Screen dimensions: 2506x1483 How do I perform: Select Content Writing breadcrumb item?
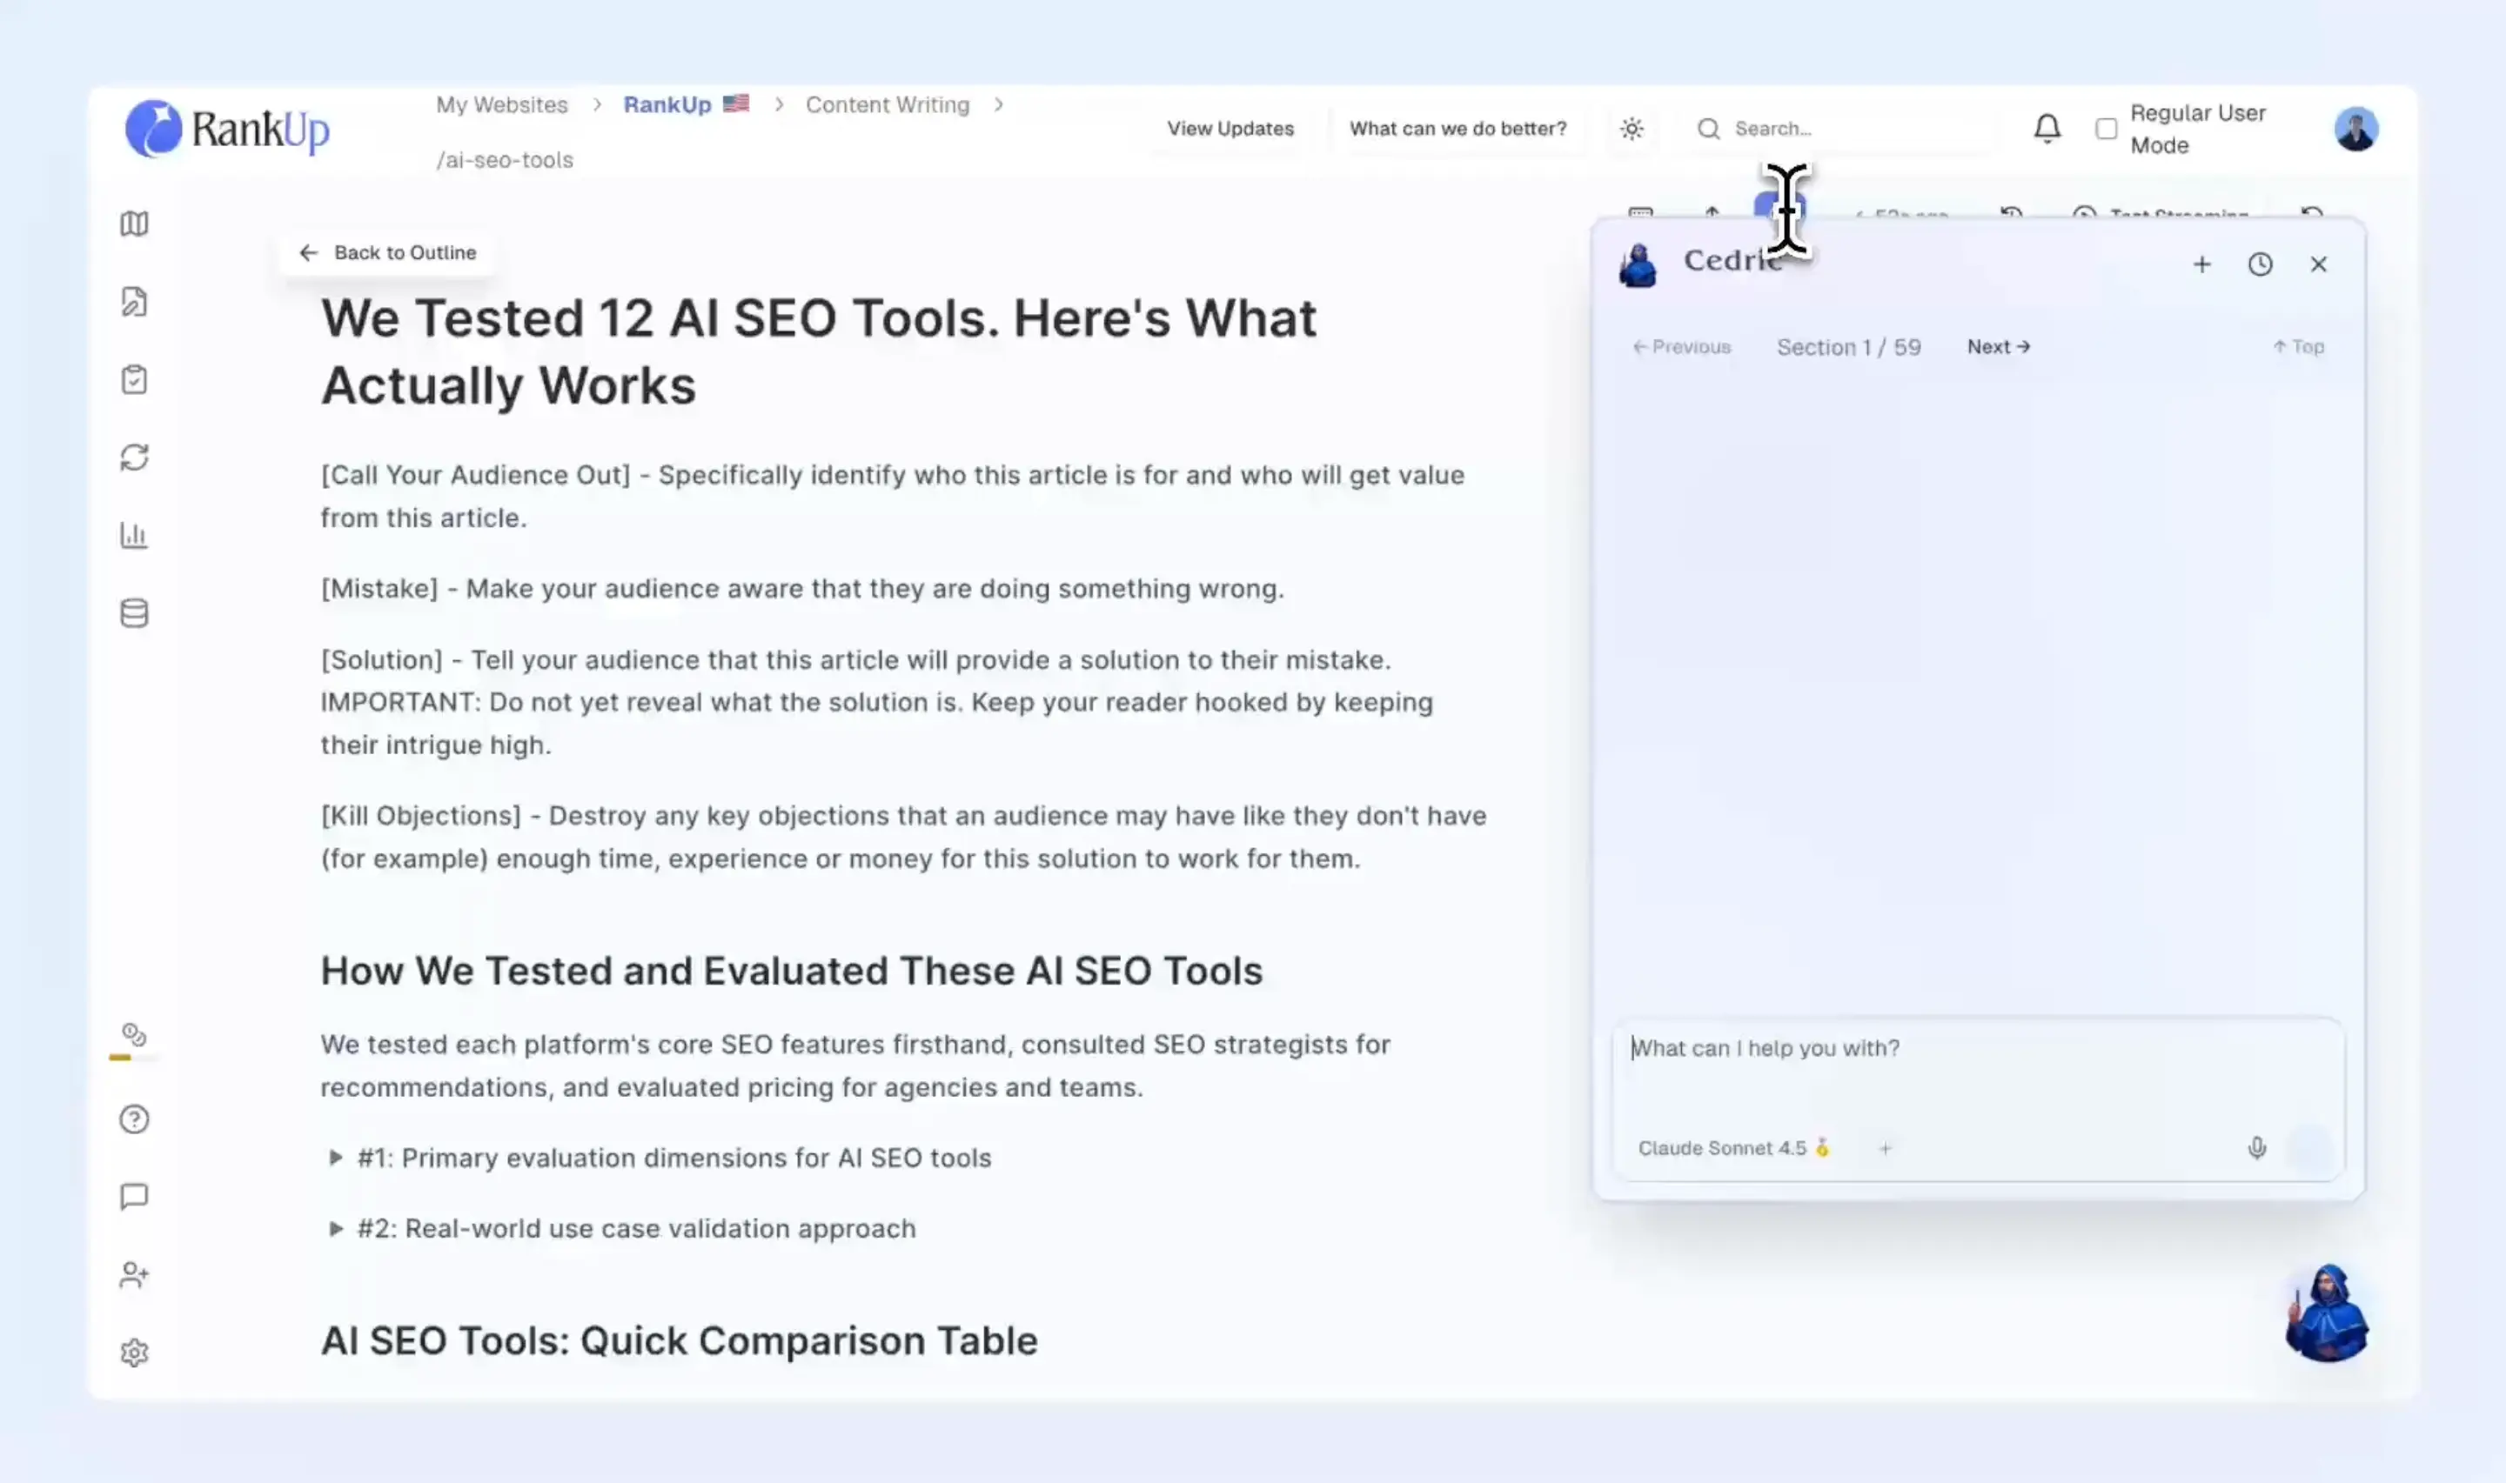[887, 105]
